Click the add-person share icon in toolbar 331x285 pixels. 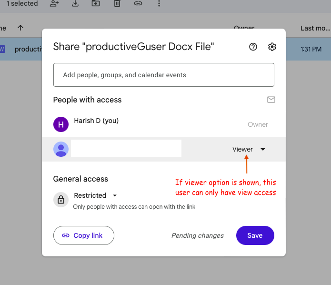click(x=54, y=4)
